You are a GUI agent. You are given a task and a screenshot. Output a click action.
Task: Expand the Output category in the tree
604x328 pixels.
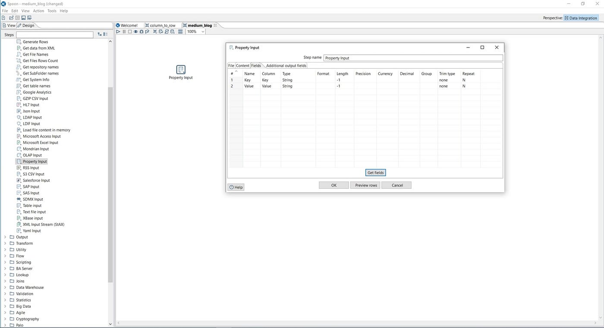pos(5,237)
